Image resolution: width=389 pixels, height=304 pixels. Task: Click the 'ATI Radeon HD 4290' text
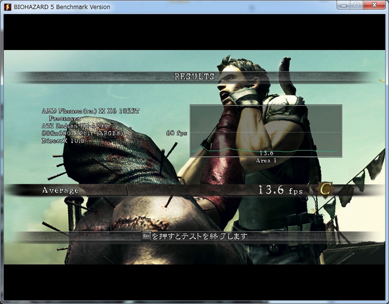(75, 126)
